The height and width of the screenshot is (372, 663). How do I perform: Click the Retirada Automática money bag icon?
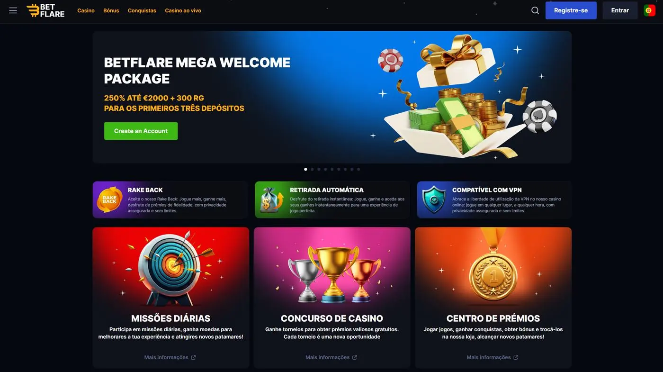coord(272,200)
